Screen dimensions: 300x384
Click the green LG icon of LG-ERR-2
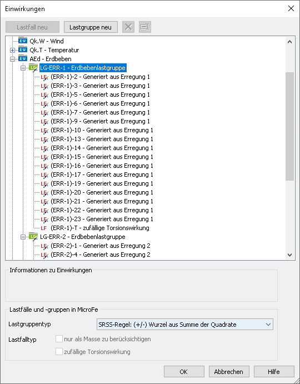coord(33,237)
